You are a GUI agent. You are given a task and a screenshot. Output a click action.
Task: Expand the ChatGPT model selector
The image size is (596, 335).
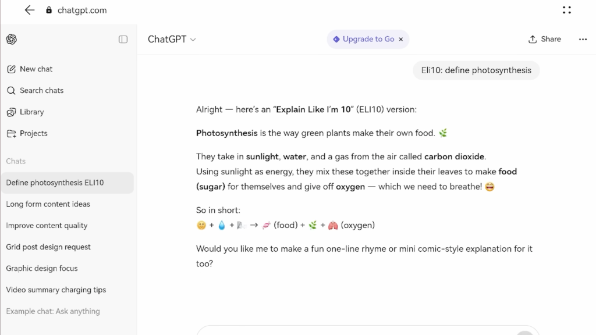[x=172, y=39]
